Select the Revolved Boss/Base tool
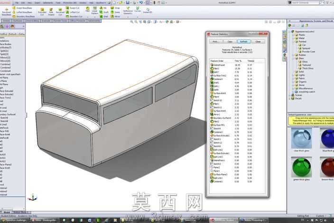The image size is (334, 223). [x=6, y=11]
